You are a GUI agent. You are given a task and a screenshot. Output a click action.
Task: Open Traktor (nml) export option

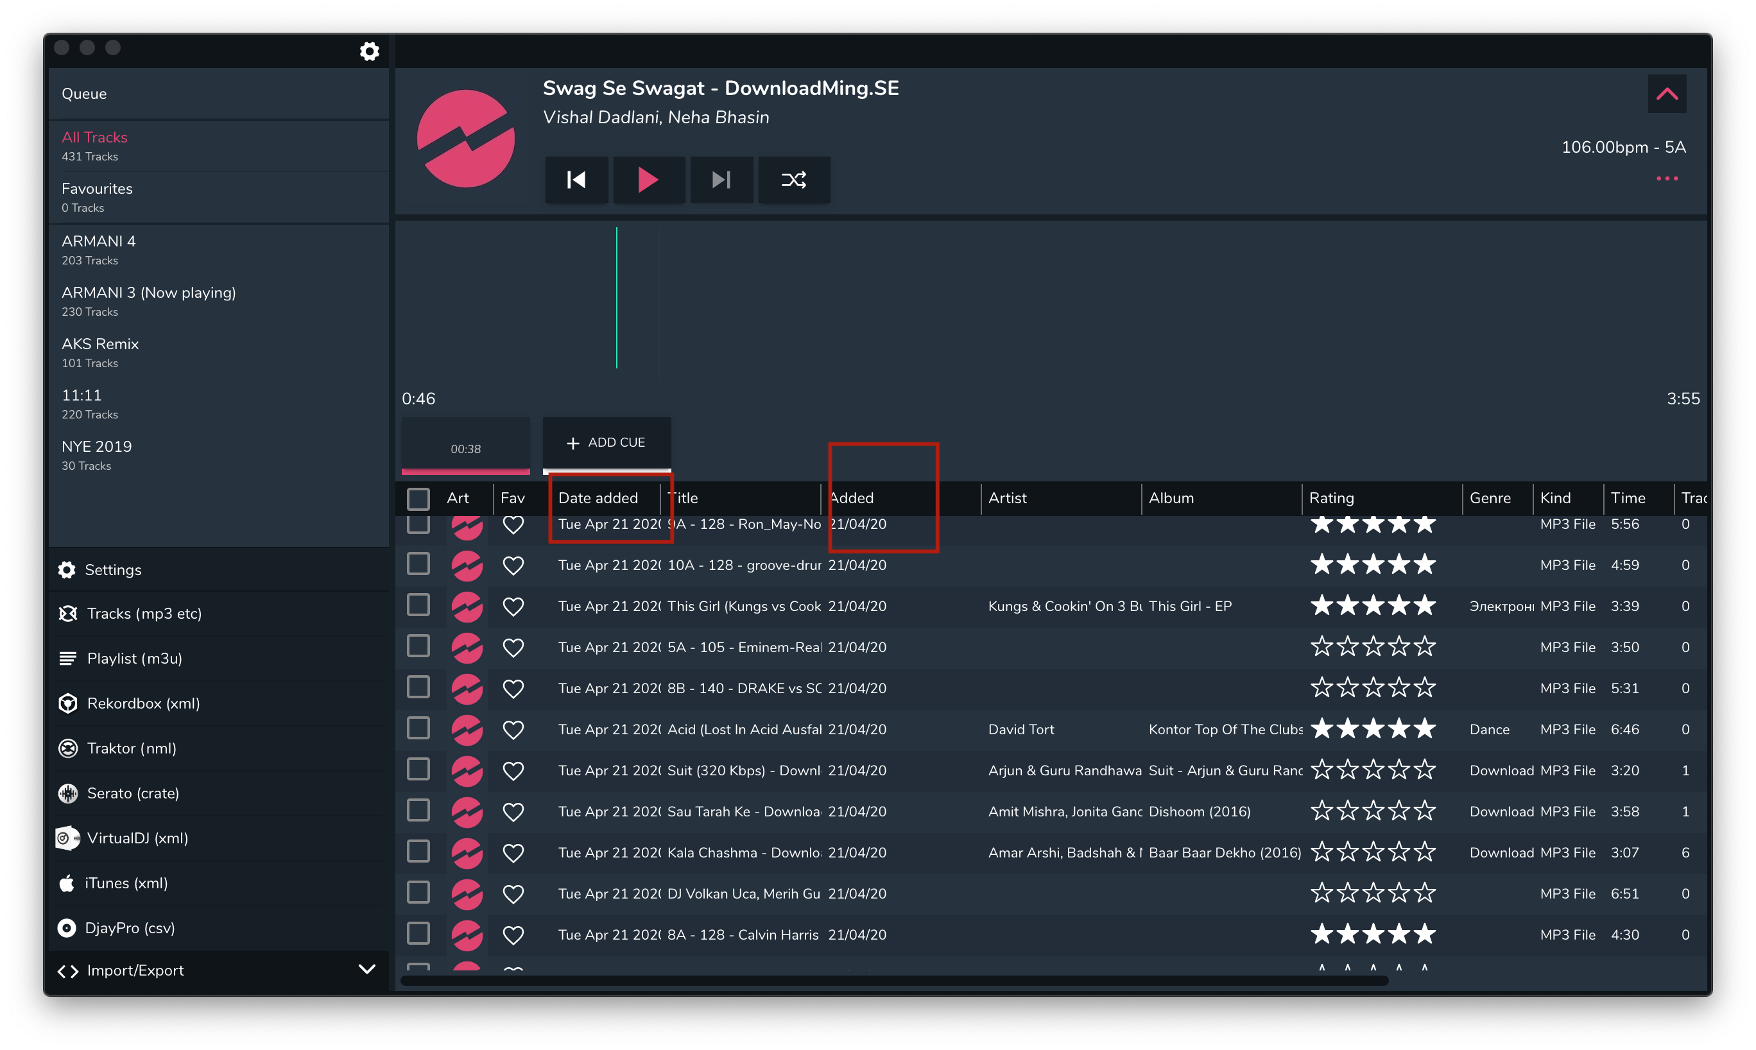coord(132,748)
